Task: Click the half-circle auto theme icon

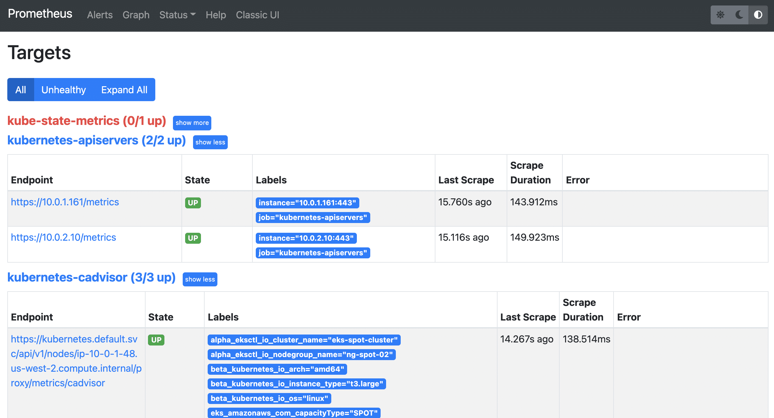Action: [758, 14]
